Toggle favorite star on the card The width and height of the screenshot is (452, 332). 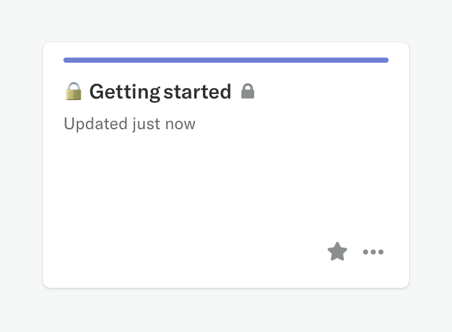tap(337, 251)
